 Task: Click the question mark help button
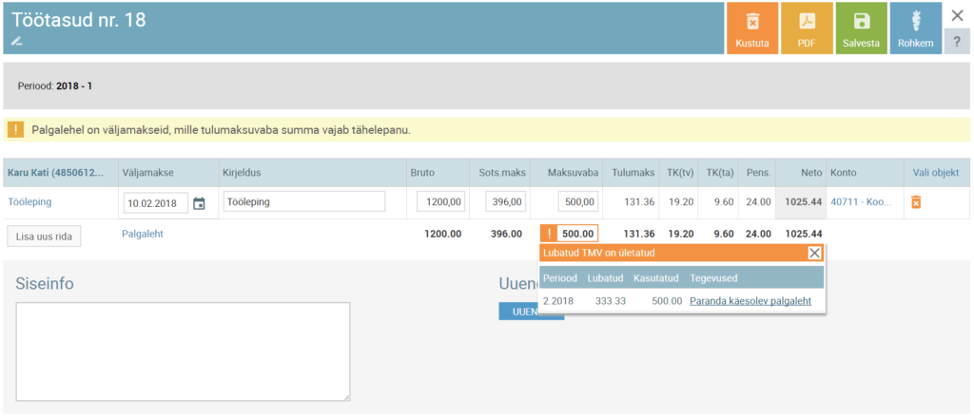957,43
